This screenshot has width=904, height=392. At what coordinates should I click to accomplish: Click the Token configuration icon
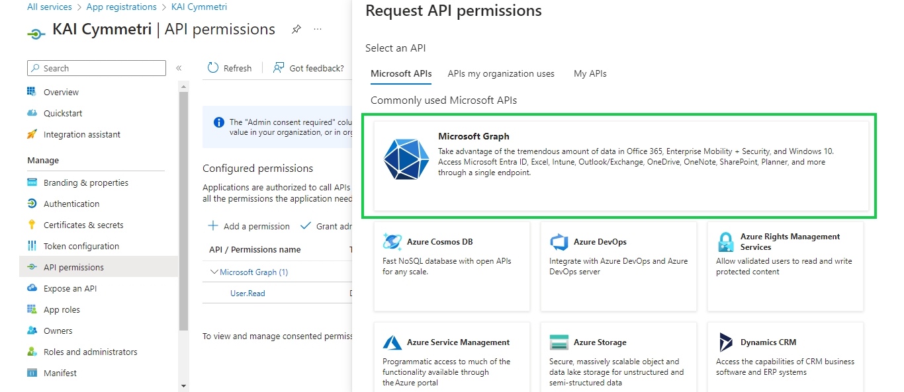click(x=32, y=246)
